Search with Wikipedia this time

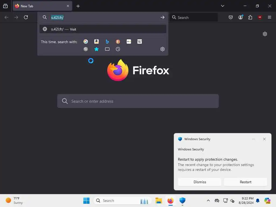[x=140, y=42]
